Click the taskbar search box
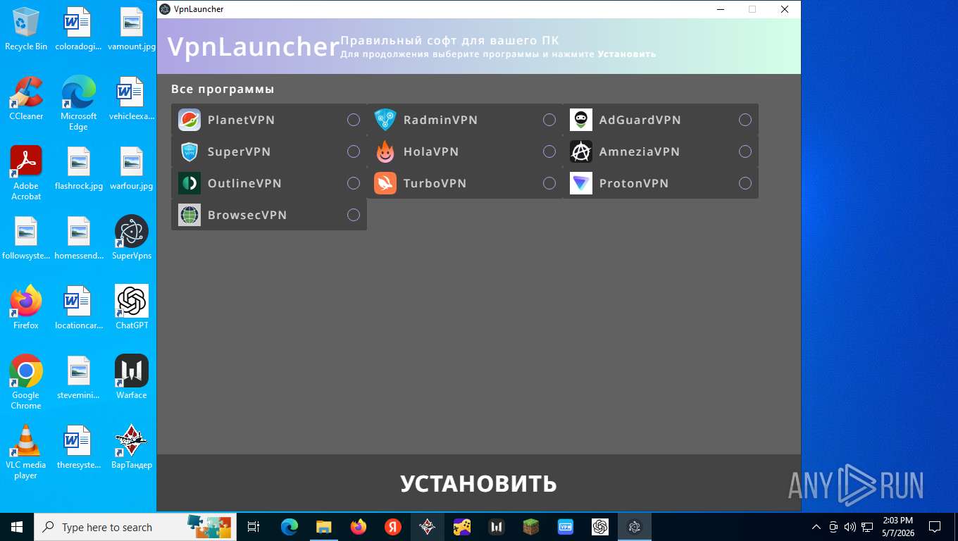This screenshot has height=541, width=958. pos(136,527)
